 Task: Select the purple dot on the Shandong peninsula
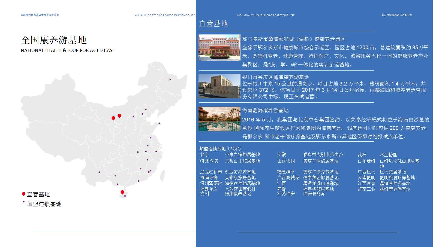pyautogui.click(x=160, y=123)
